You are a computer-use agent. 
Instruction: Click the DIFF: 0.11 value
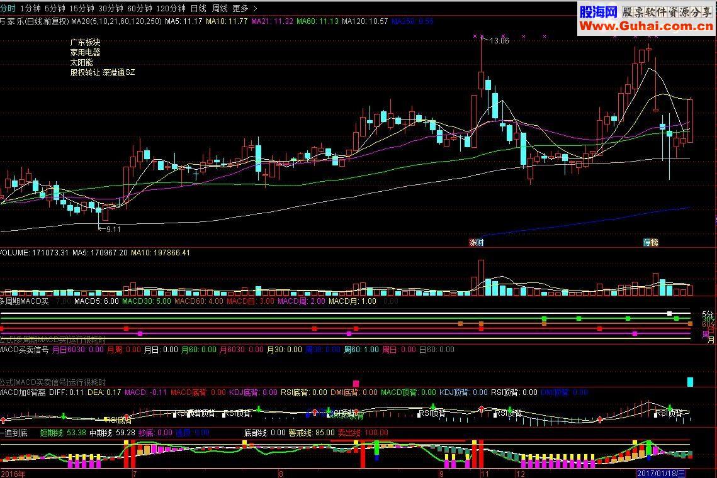pyautogui.click(x=66, y=392)
